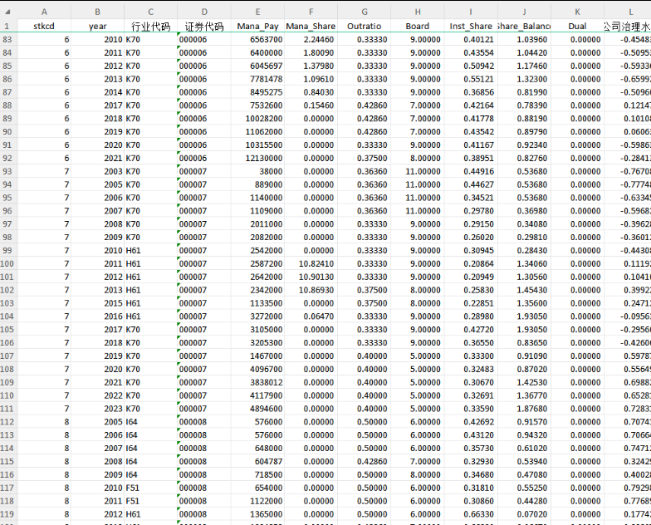
Task: Select Inst_Share cell 0.20864
Action: tap(471, 264)
